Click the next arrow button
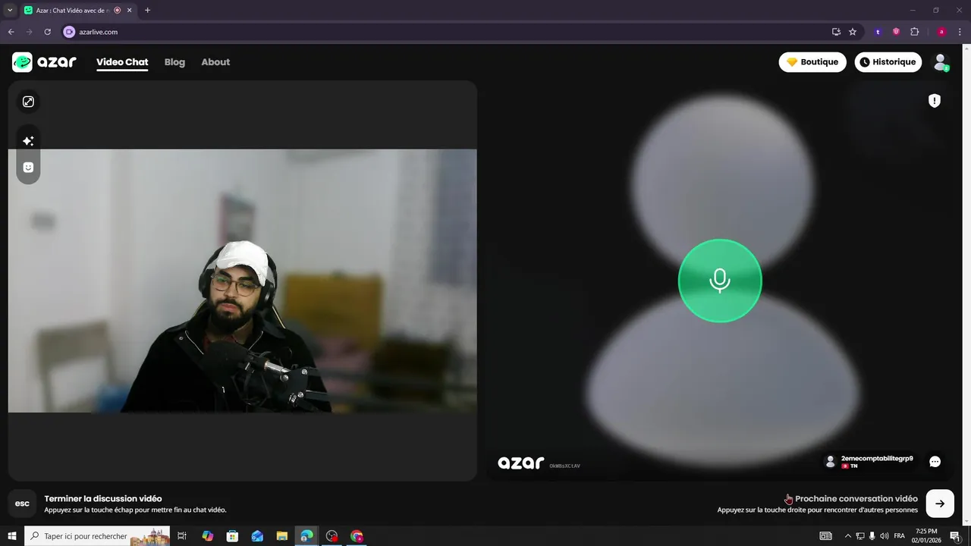The width and height of the screenshot is (971, 546). pyautogui.click(x=940, y=504)
